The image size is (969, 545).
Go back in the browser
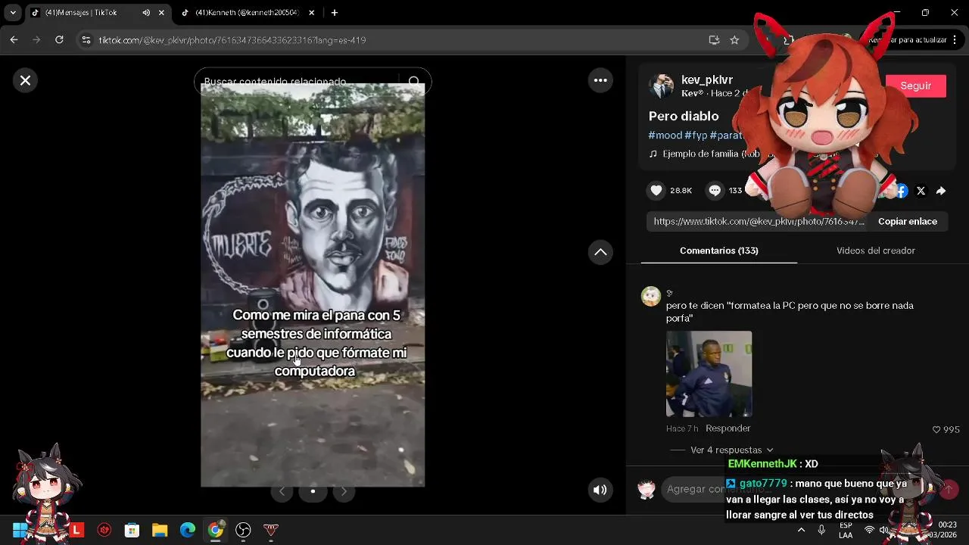click(14, 40)
